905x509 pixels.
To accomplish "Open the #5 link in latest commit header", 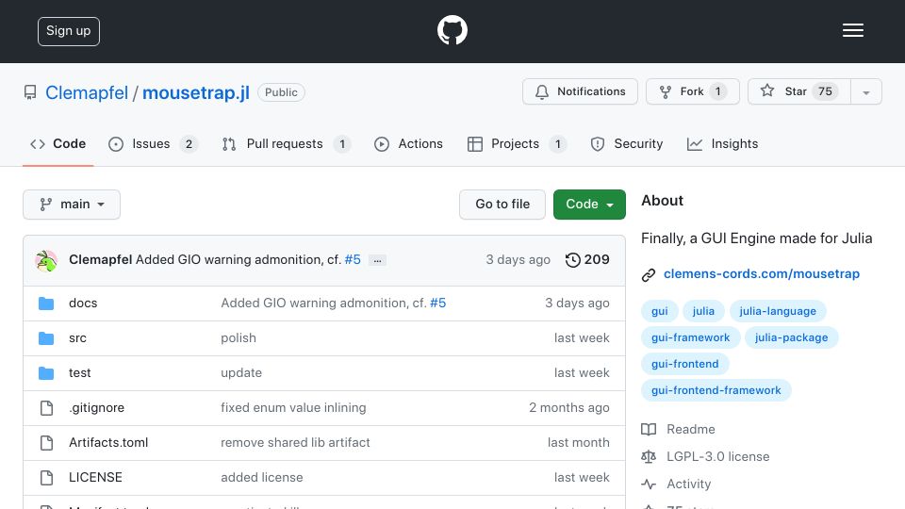I will pos(353,260).
